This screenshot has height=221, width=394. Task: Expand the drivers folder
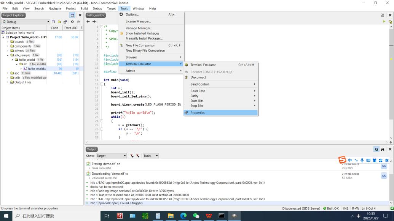click(x=8, y=51)
